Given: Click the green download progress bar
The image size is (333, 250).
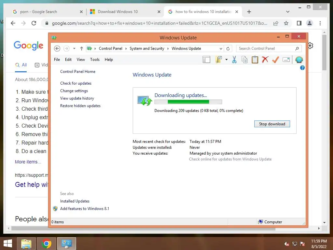Looking at the screenshot, I should tap(188, 102).
